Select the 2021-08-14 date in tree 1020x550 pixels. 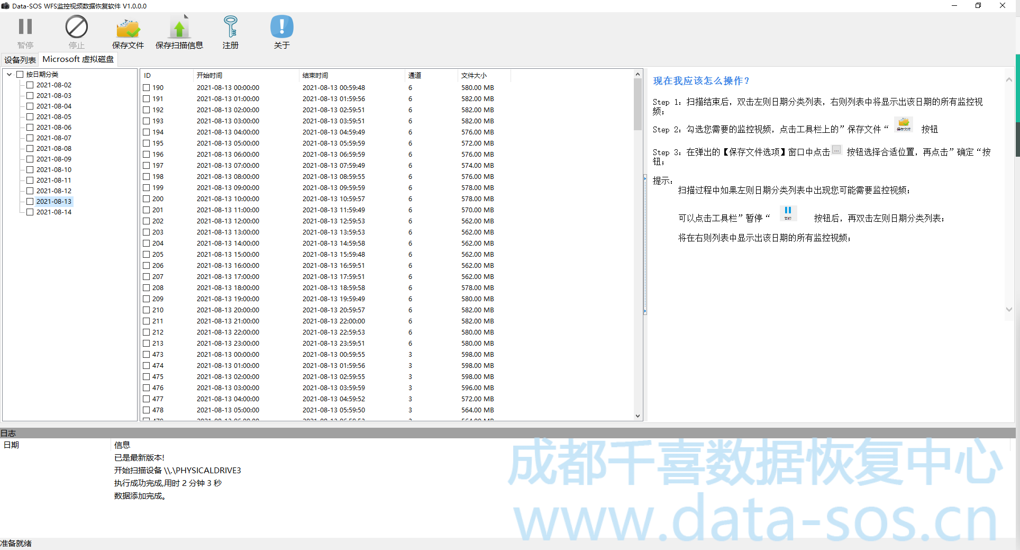(x=53, y=212)
